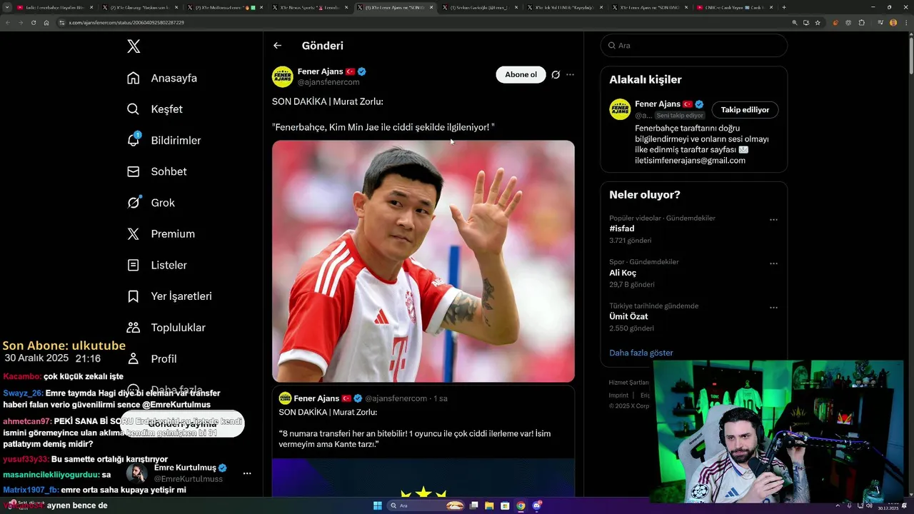Open Microsoft Store from the taskbar
914x514 pixels.
[505, 505]
